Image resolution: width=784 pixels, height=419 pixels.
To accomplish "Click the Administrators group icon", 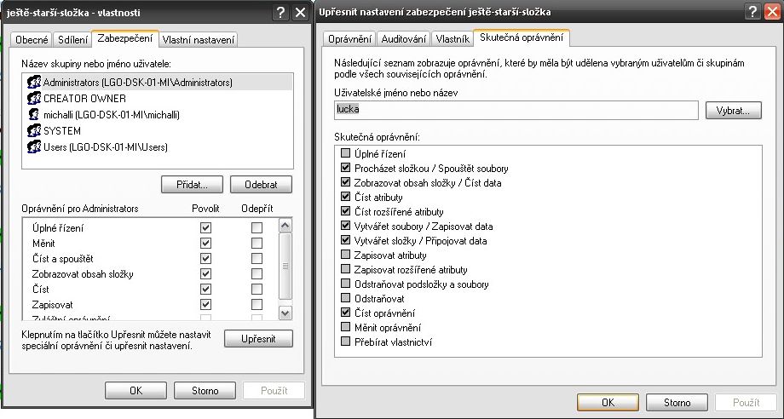I will click(34, 83).
